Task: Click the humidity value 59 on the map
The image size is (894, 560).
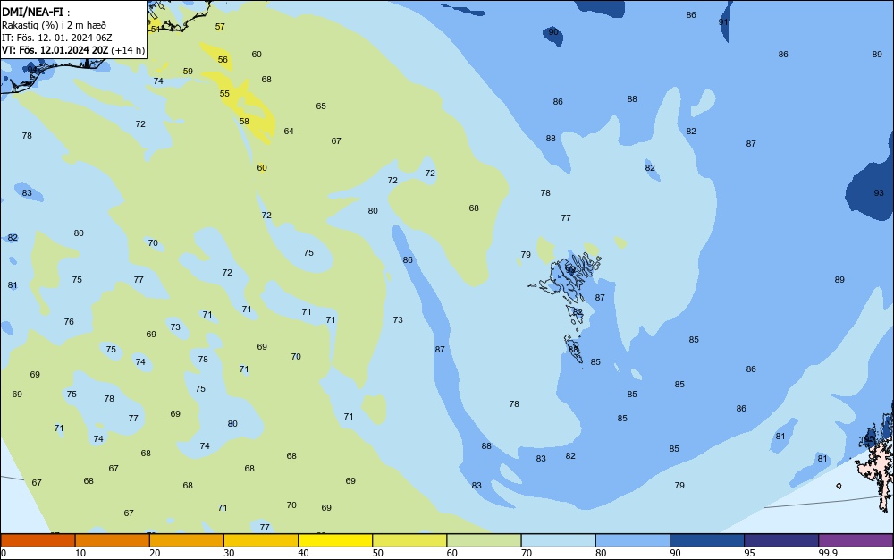Action: (188, 72)
